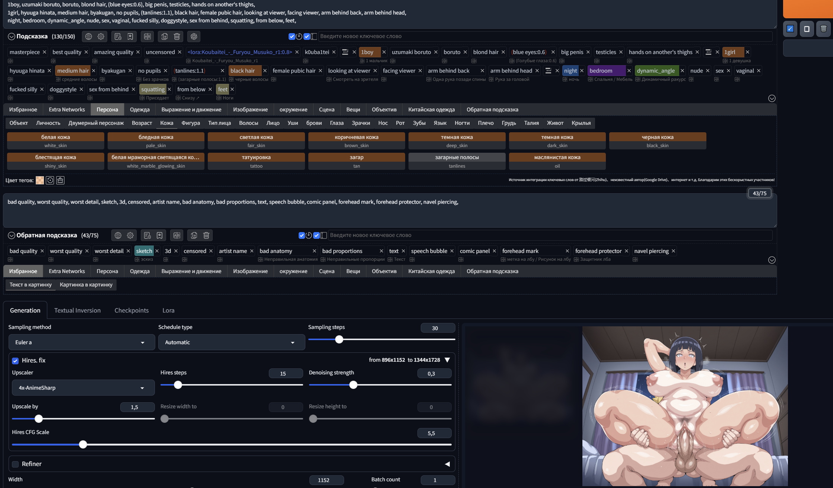Select the Волосы subcategory tab
833x488 pixels.
[248, 123]
